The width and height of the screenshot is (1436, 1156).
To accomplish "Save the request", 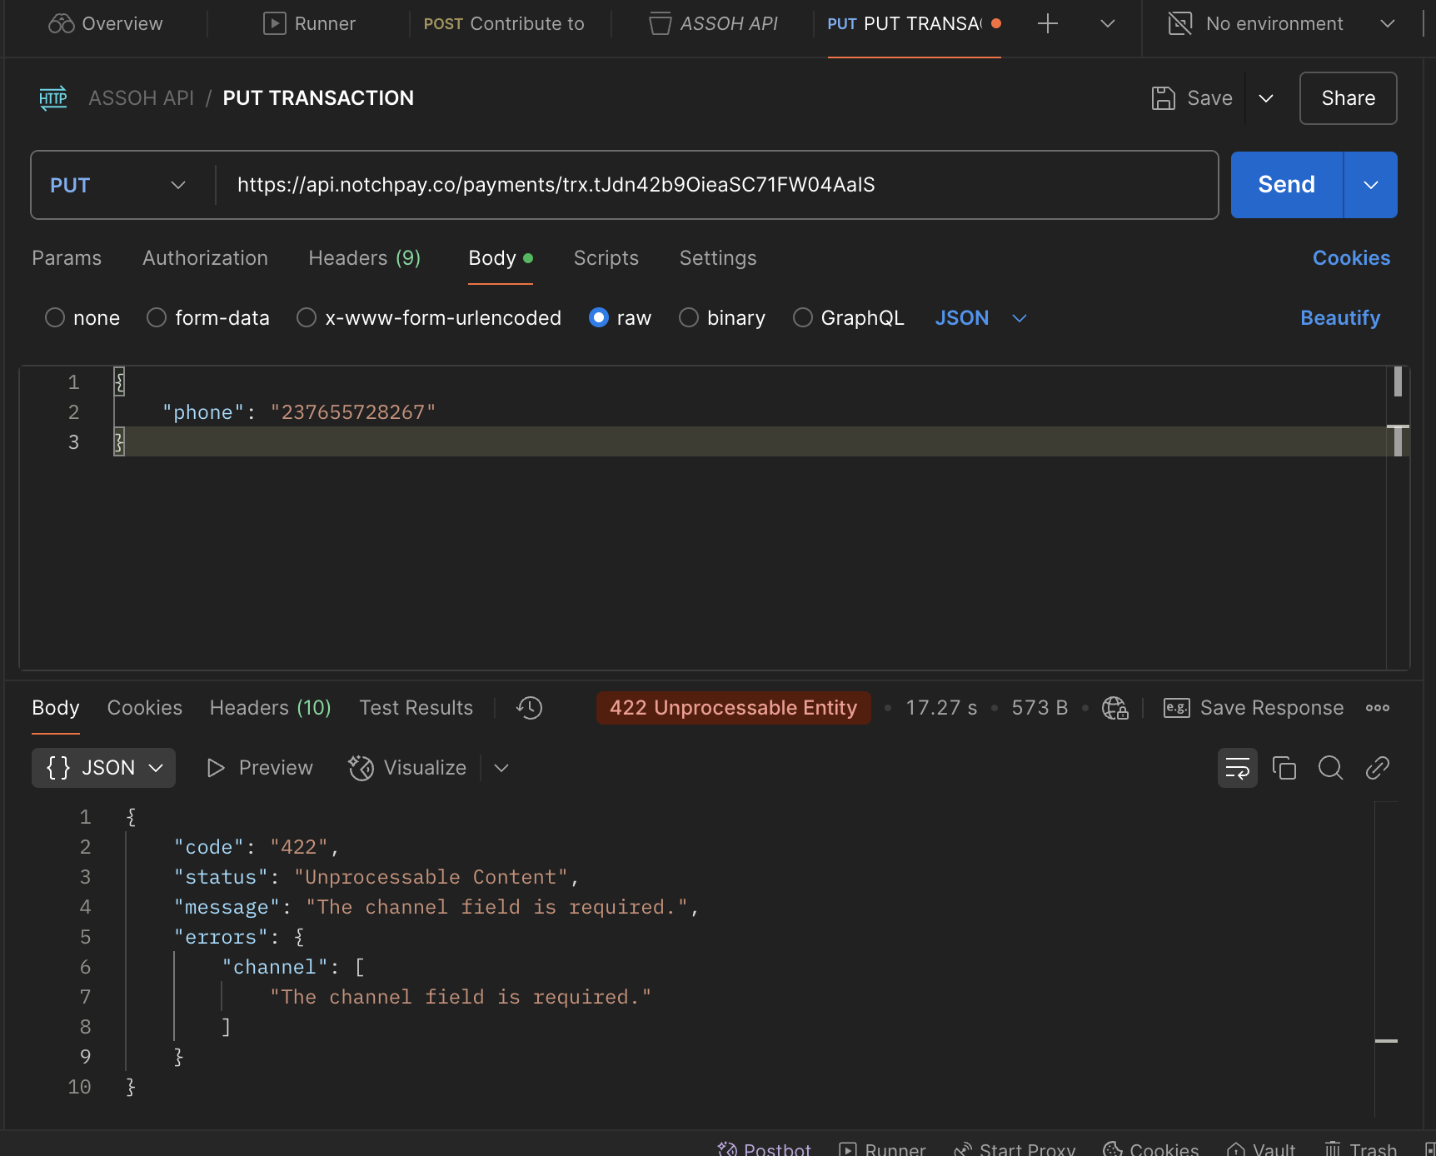I will [x=1192, y=98].
